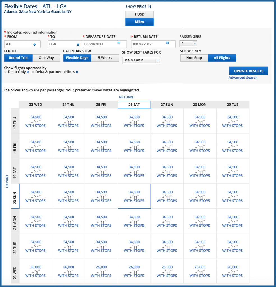Image resolution: width=276 pixels, height=287 pixels.
Task: Pick fare departing 17 THU returning 26 SAT
Action: 134,121
